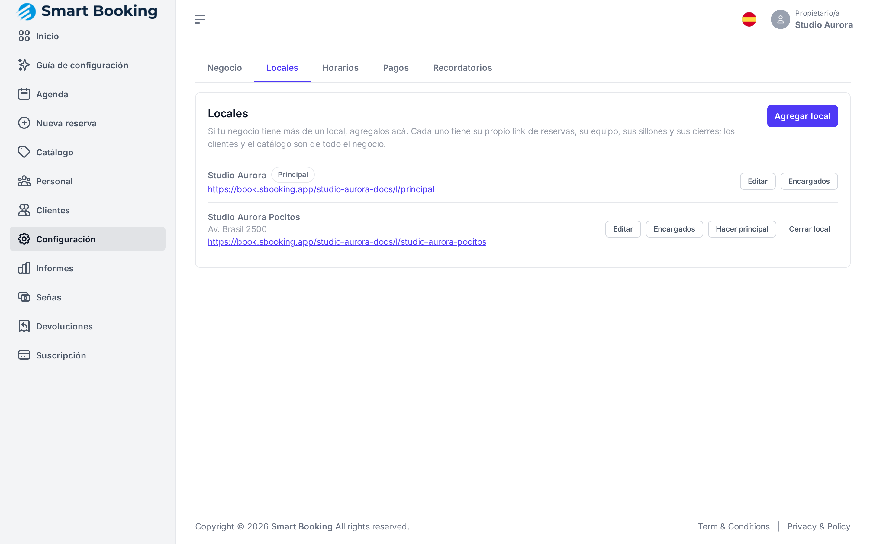The width and height of the screenshot is (870, 544).
Task: Open Encargados for Studio Aurora principal
Action: click(809, 181)
